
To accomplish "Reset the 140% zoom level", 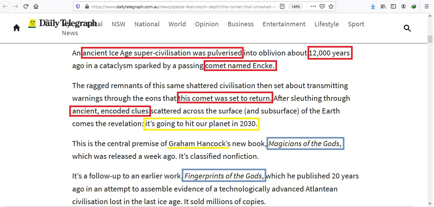I will tap(295, 6).
